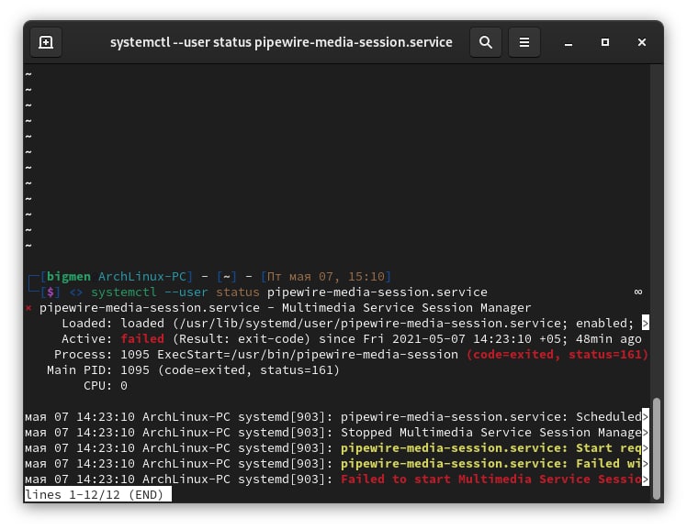This screenshot has height=529, width=687.
Task: Click the 'Stopped Multimedia Service Session' log line
Action: click(x=336, y=433)
